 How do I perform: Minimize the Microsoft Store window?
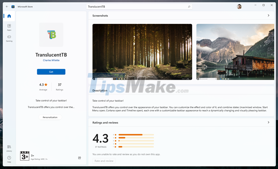[255, 5]
